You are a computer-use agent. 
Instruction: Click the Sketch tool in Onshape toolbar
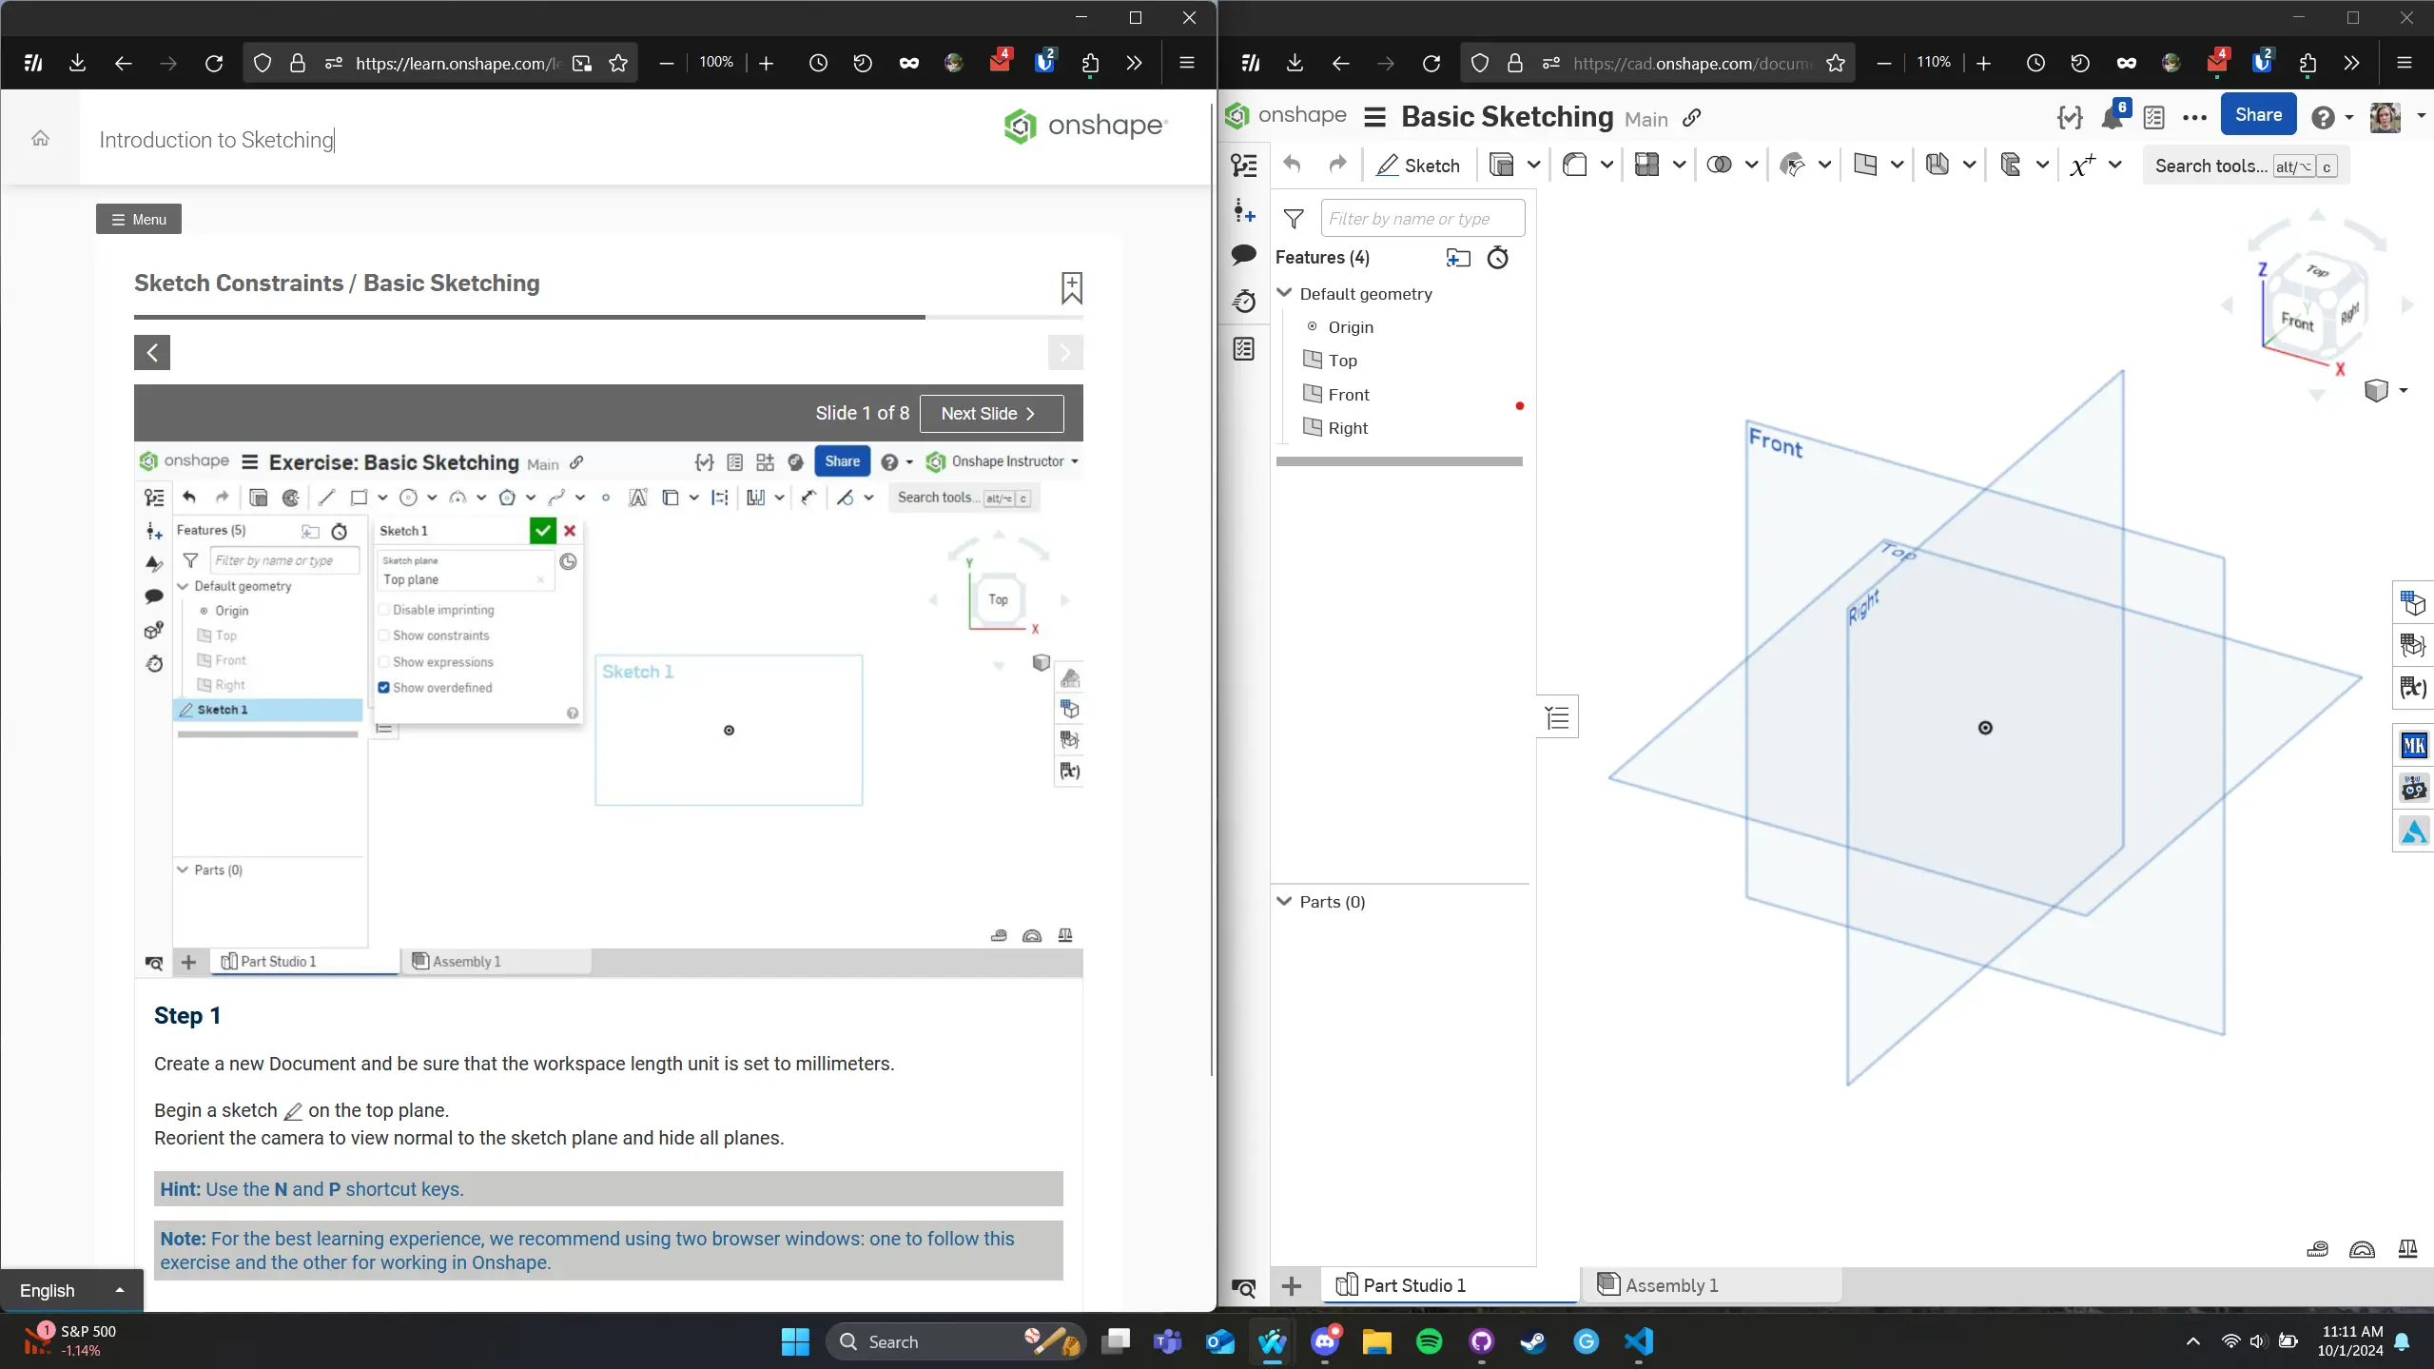pos(1417,166)
